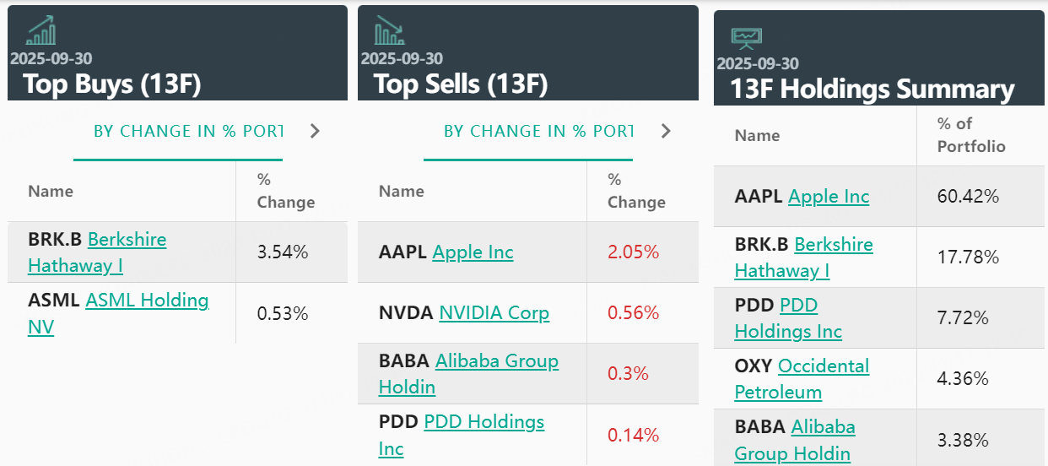Open ASML Holding NV link
This screenshot has height=466, width=1048.
tap(147, 301)
